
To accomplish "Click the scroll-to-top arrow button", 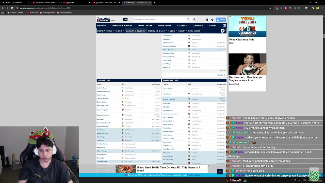I will [220, 172].
